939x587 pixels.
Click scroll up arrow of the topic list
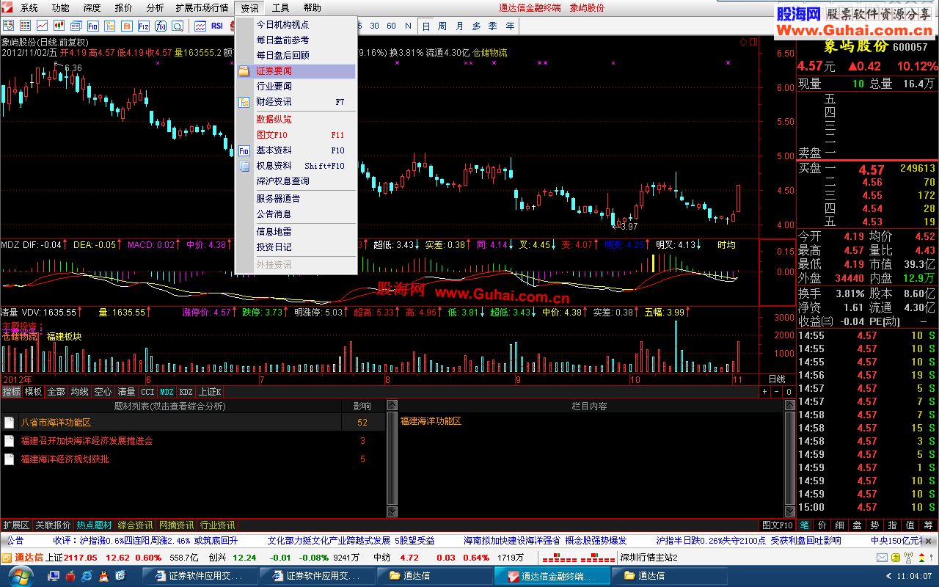tap(392, 406)
